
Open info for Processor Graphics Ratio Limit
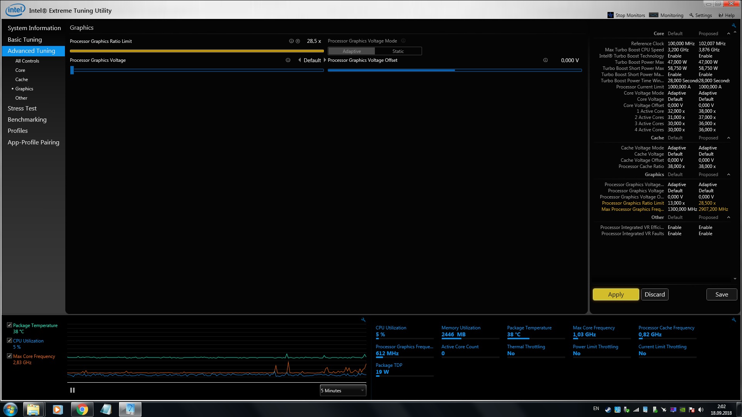coord(291,41)
